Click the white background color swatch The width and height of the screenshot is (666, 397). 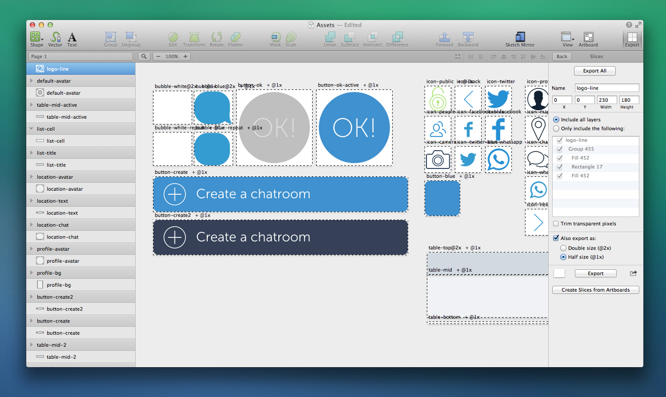click(559, 273)
